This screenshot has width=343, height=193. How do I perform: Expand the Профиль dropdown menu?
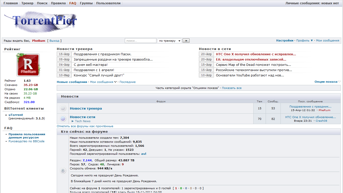tap(305, 40)
